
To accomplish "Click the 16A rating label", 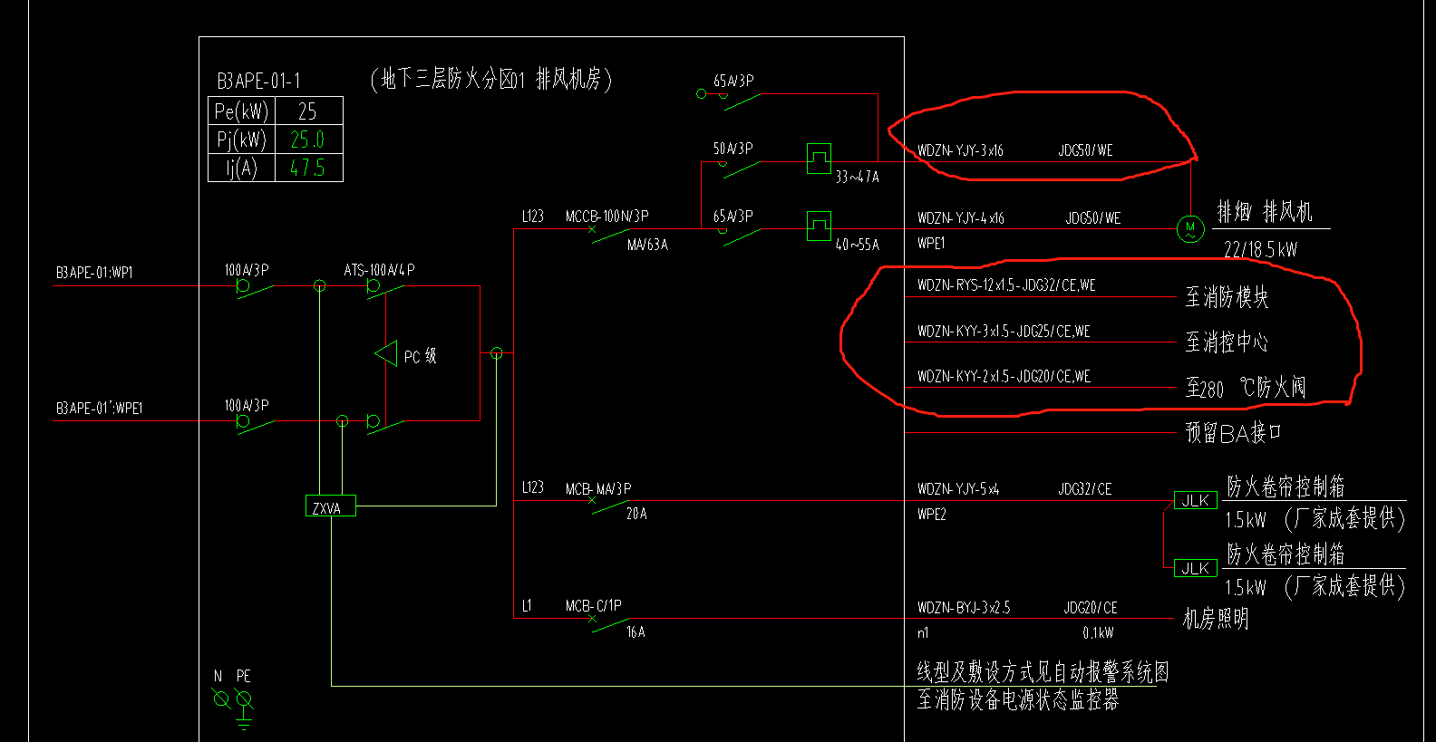I will (636, 632).
